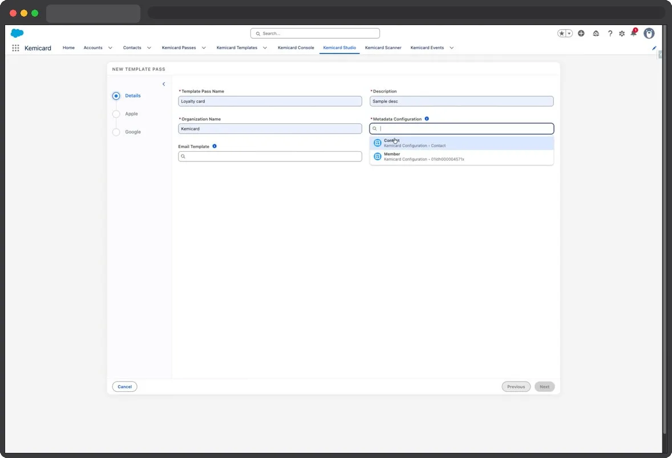Open the Favorites list dropdown arrow
This screenshot has height=458, width=672.
coord(569,34)
